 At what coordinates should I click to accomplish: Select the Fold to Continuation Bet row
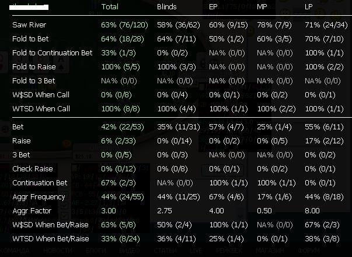pyautogui.click(x=52, y=53)
